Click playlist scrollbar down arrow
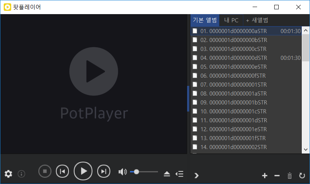Screen dimensions: 310x184 tap(306, 149)
